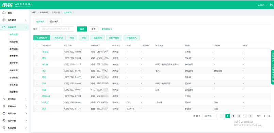Open student link 小花花
Screen dimensions: 274x133
click(45, 52)
